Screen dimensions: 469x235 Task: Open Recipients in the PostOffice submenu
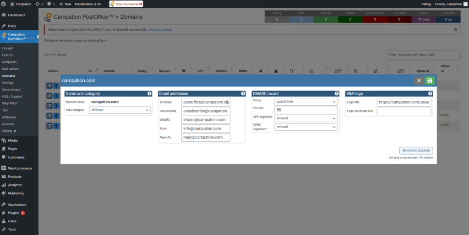click(9, 62)
